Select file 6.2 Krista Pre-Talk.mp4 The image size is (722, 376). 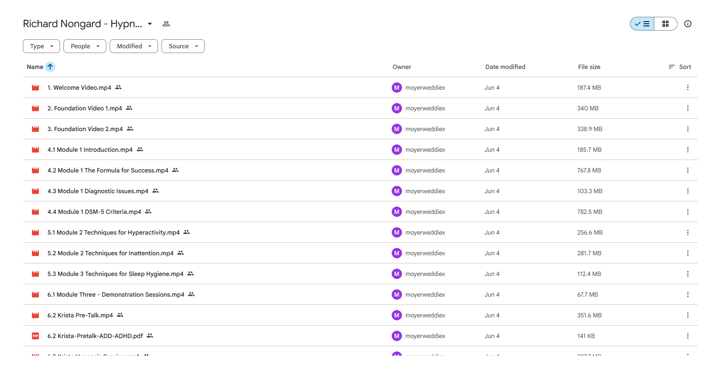click(x=80, y=315)
